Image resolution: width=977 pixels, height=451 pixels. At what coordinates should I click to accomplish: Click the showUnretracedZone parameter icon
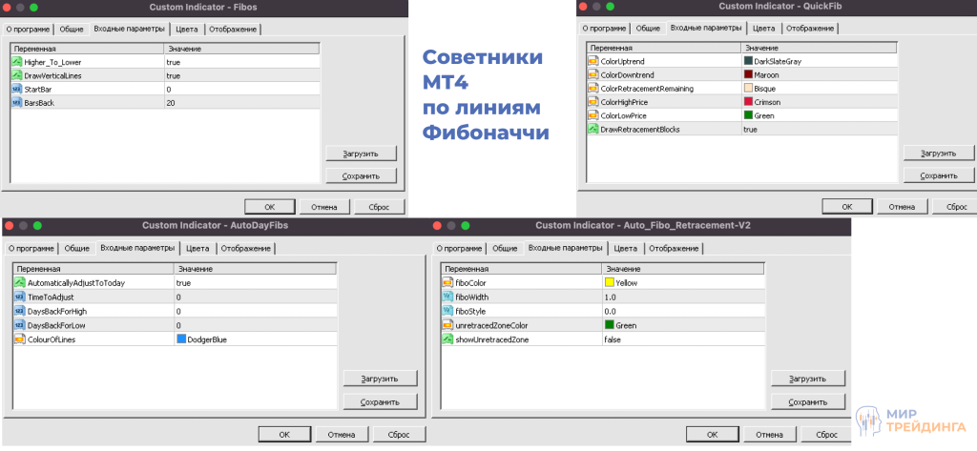coord(447,339)
